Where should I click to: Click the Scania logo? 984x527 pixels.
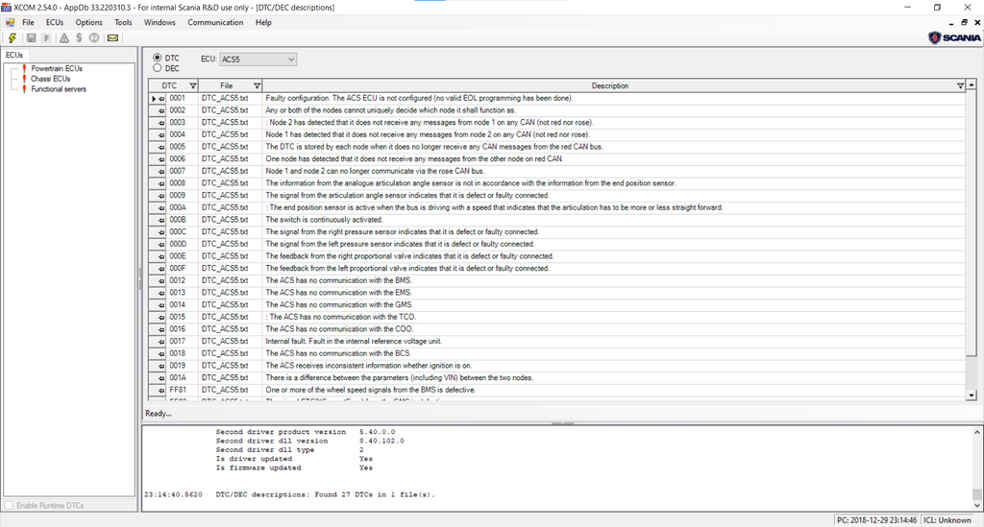point(954,37)
